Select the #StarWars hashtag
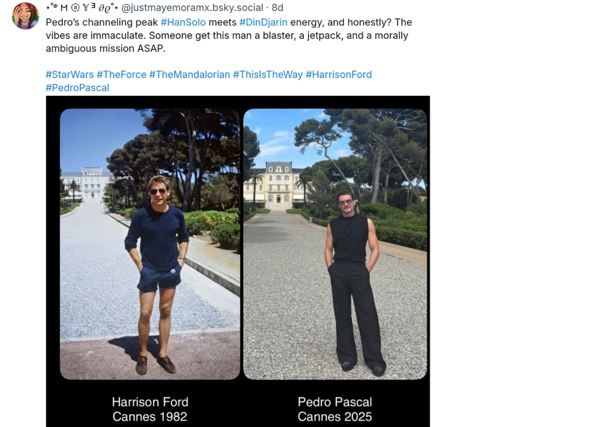 [70, 75]
